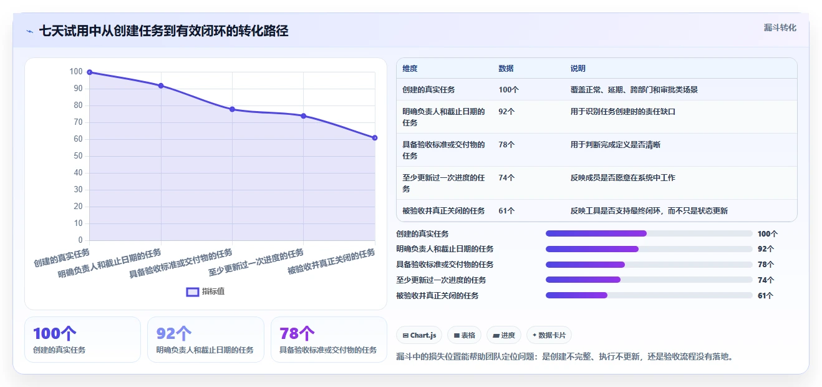This screenshot has height=387, width=822.
Task: Select the 表格 tag chip
Action: [464, 335]
